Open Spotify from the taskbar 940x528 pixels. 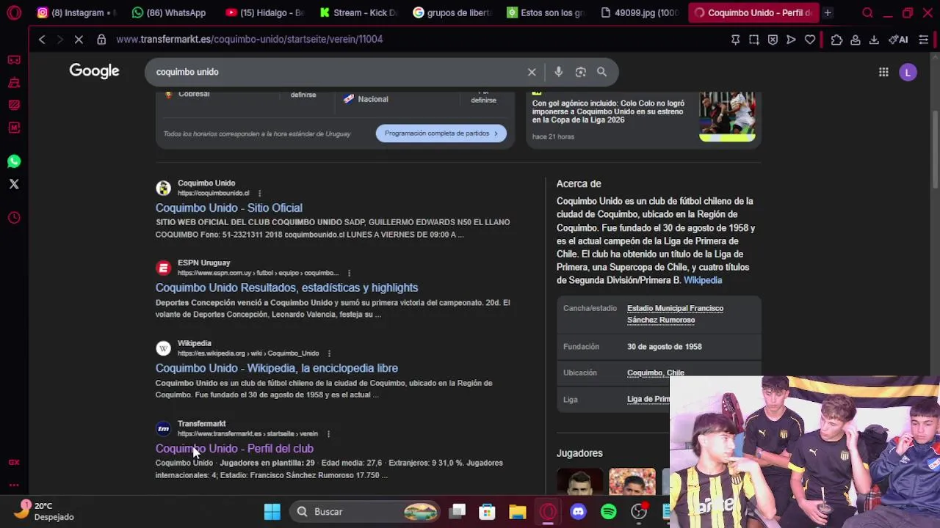click(x=609, y=512)
